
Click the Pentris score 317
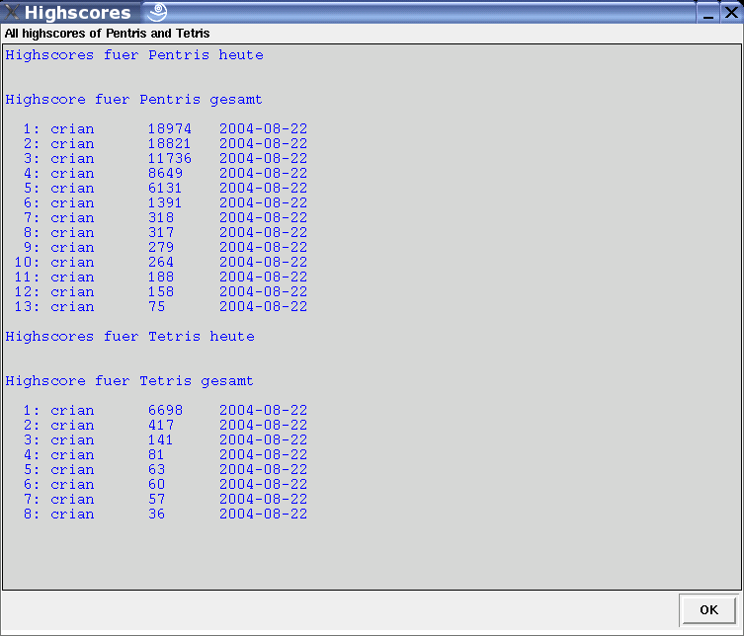(161, 232)
